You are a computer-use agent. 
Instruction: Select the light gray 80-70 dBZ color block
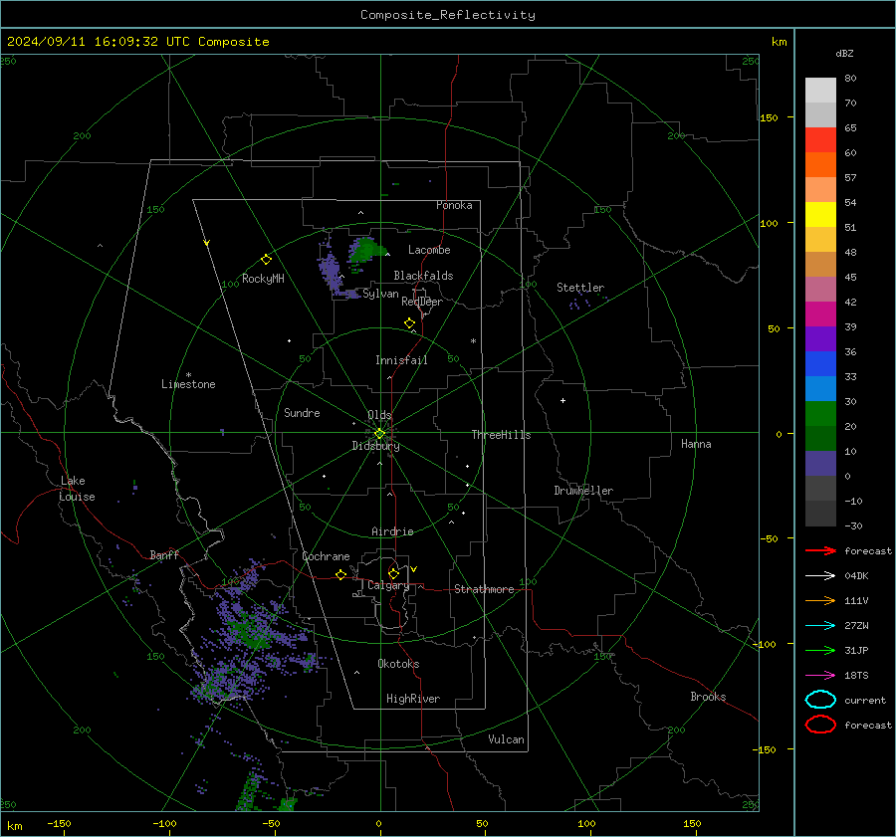point(820,91)
